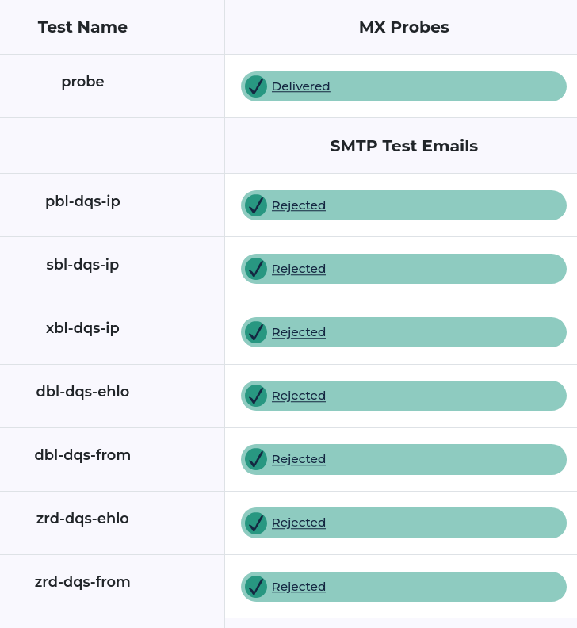
Task: Open the Rejected link for zrd-dqs-ehlo
Action: pos(299,523)
